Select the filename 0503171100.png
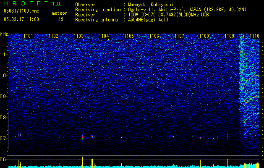The image size is (264, 168). [x=21, y=11]
